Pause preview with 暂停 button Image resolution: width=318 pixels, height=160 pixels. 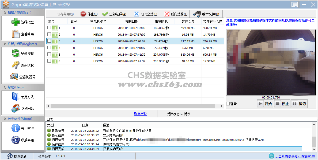299,104
